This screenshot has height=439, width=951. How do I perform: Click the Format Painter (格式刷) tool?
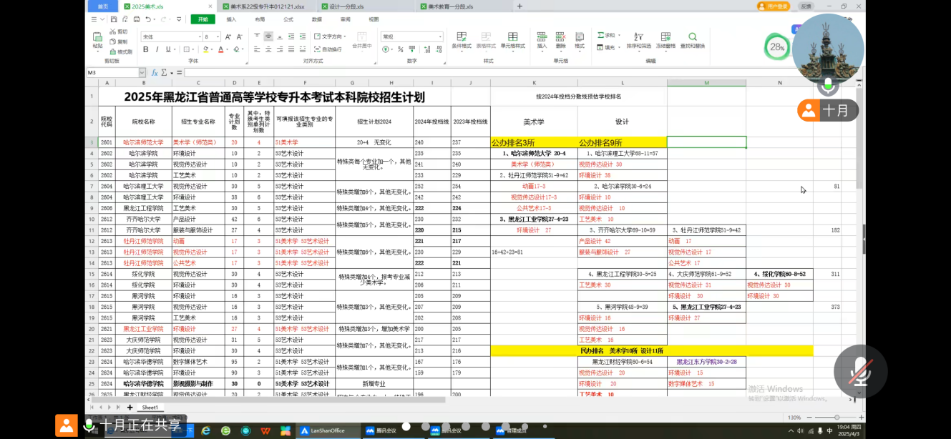(120, 51)
